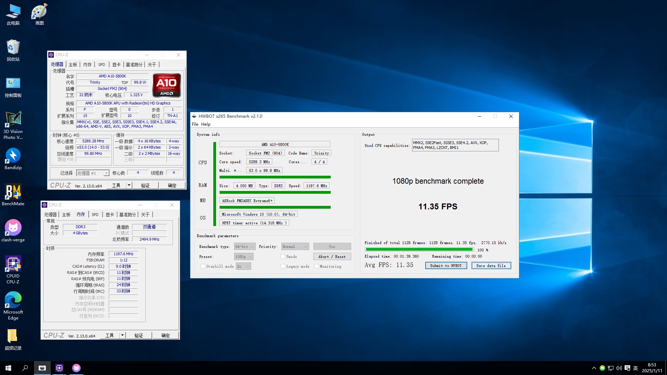This screenshot has width=667, height=375.
Task: Open the Preset 1080p dropdown
Action: click(x=244, y=257)
